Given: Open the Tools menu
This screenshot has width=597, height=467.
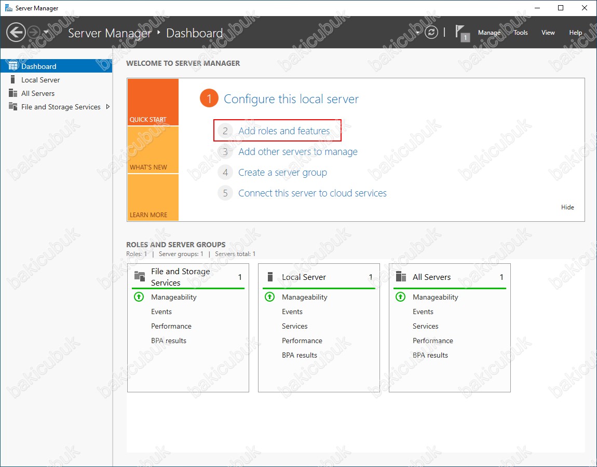Looking at the screenshot, I should (520, 33).
